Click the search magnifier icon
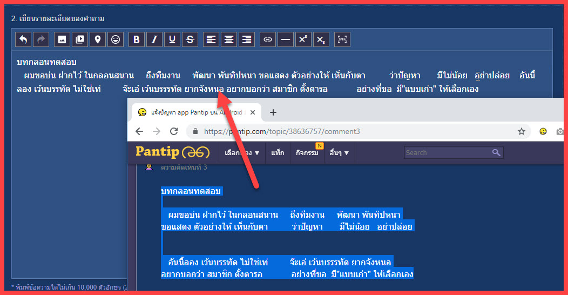Screen dimensions: 568x295 coord(496,152)
